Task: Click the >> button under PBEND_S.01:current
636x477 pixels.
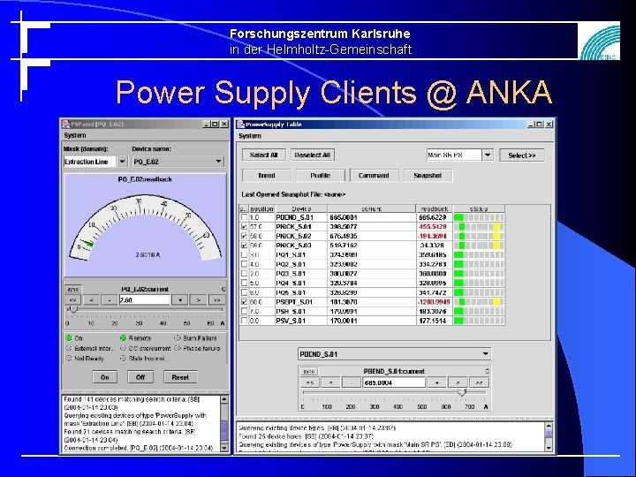Action: (x=479, y=382)
